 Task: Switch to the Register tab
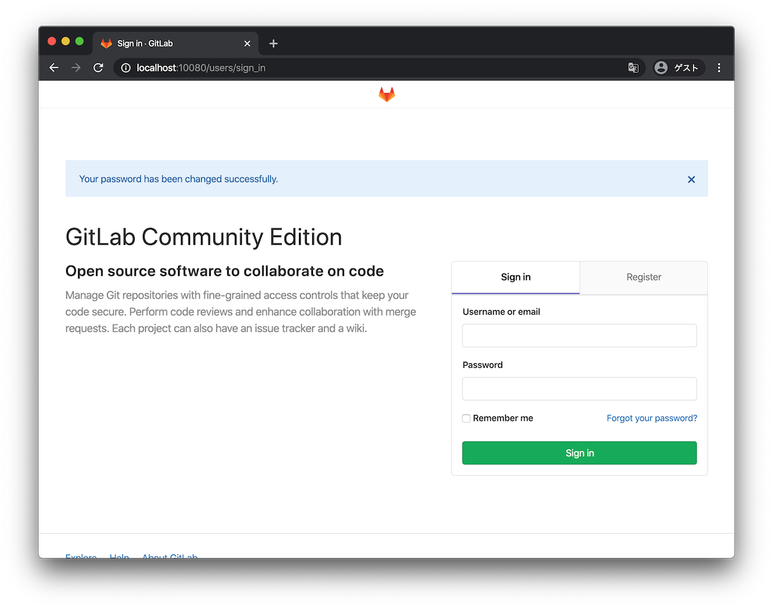pos(643,278)
